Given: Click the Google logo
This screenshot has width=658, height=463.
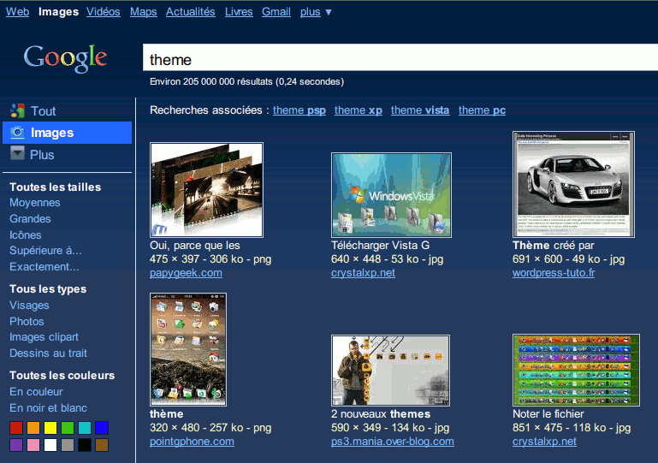Looking at the screenshot, I should pyautogui.click(x=65, y=58).
